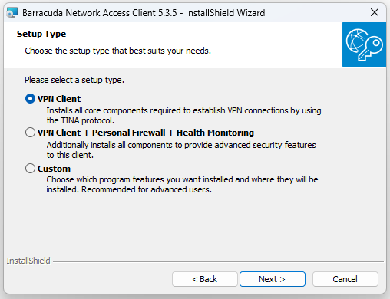Click the 'Choose the setup type' subtitle text
Image resolution: width=390 pixels, height=299 pixels.
pyautogui.click(x=118, y=51)
